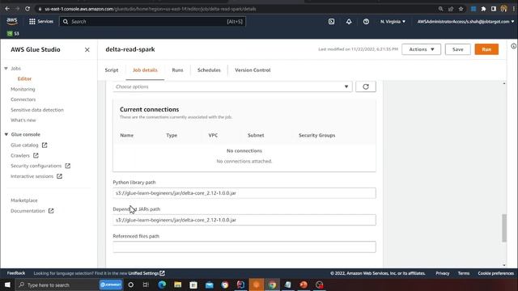The width and height of the screenshot is (518, 291).
Task: Close the AWS Glue Studio side panel
Action: click(87, 50)
